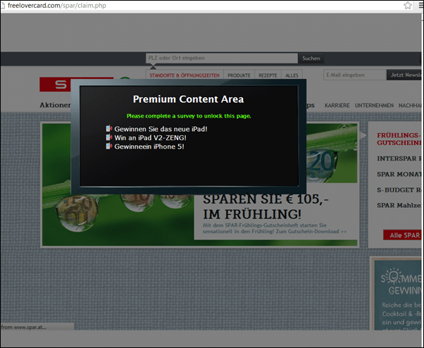Click the 'Premium Content Area' heading
Viewport: 424px width, 348px height.
(188, 99)
